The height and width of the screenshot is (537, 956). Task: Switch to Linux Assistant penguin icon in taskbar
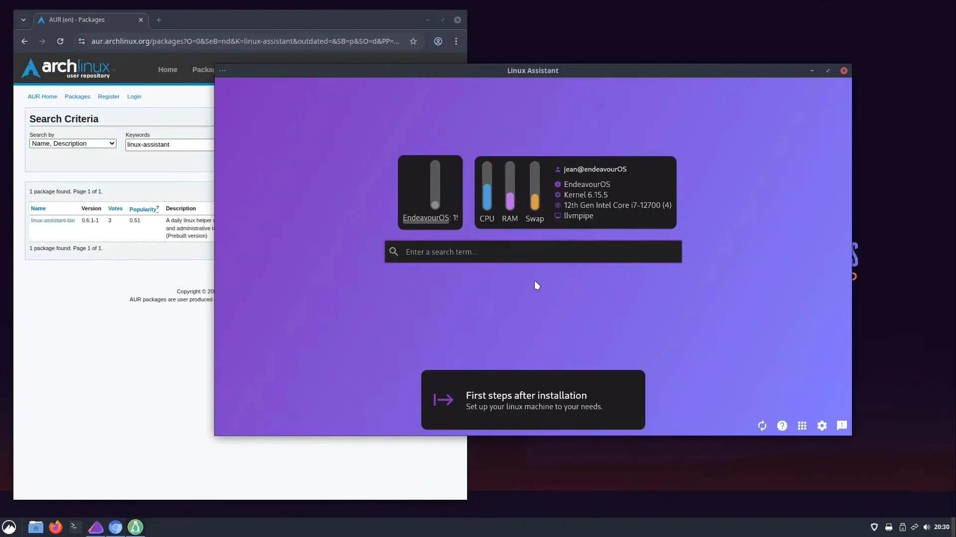[135, 527]
